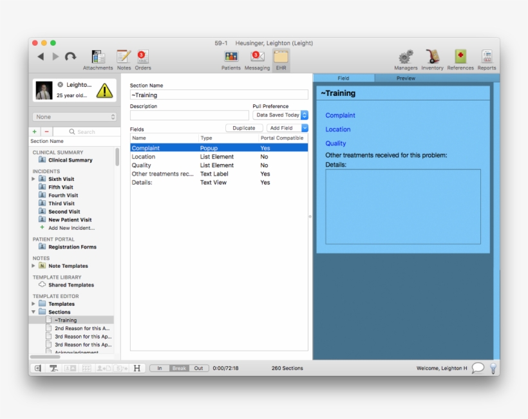528x419 pixels.
Task: Select the EHR toolbar icon
Action: pyautogui.click(x=279, y=58)
